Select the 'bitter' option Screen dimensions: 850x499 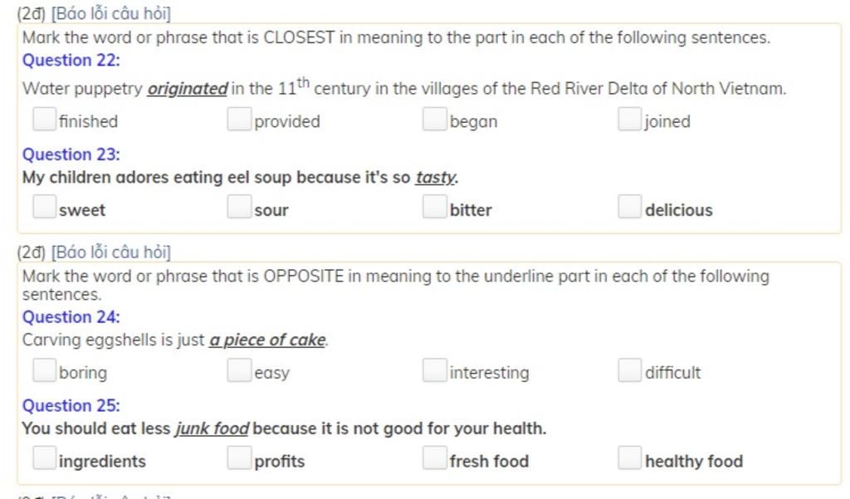tap(434, 207)
